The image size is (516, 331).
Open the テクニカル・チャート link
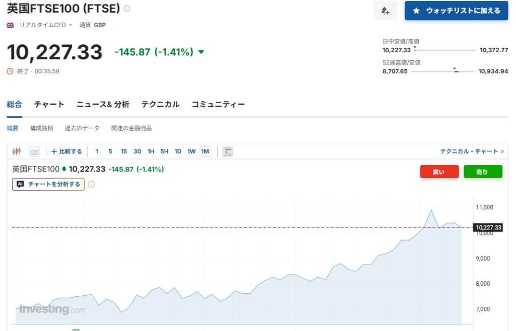472,151
